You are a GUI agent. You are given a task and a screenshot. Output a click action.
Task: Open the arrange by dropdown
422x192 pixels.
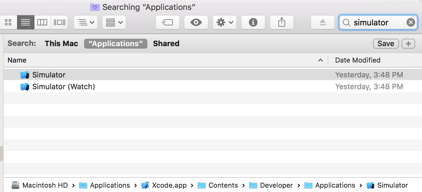pos(86,22)
